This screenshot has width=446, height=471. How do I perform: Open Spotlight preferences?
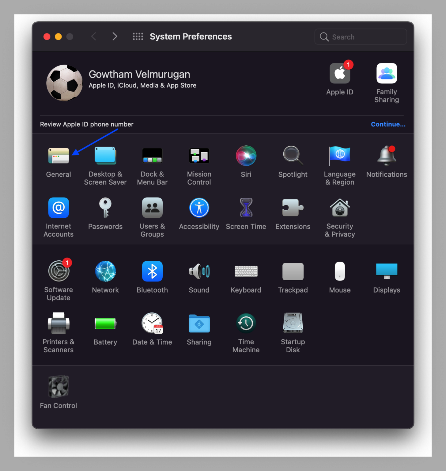pos(293,156)
